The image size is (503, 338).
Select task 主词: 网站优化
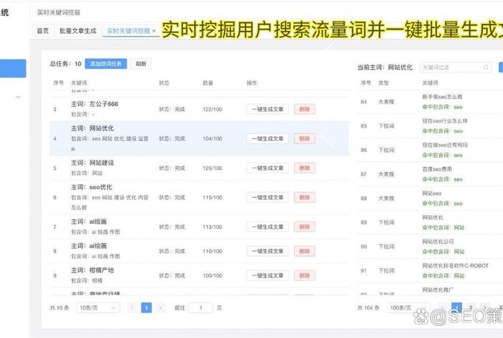tap(92, 129)
